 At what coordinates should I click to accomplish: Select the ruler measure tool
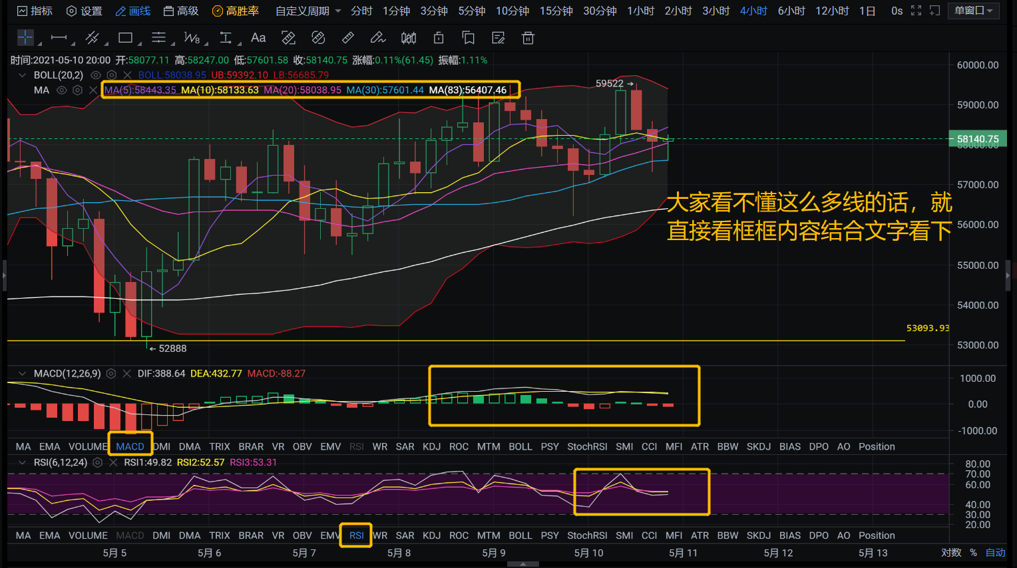pyautogui.click(x=347, y=38)
